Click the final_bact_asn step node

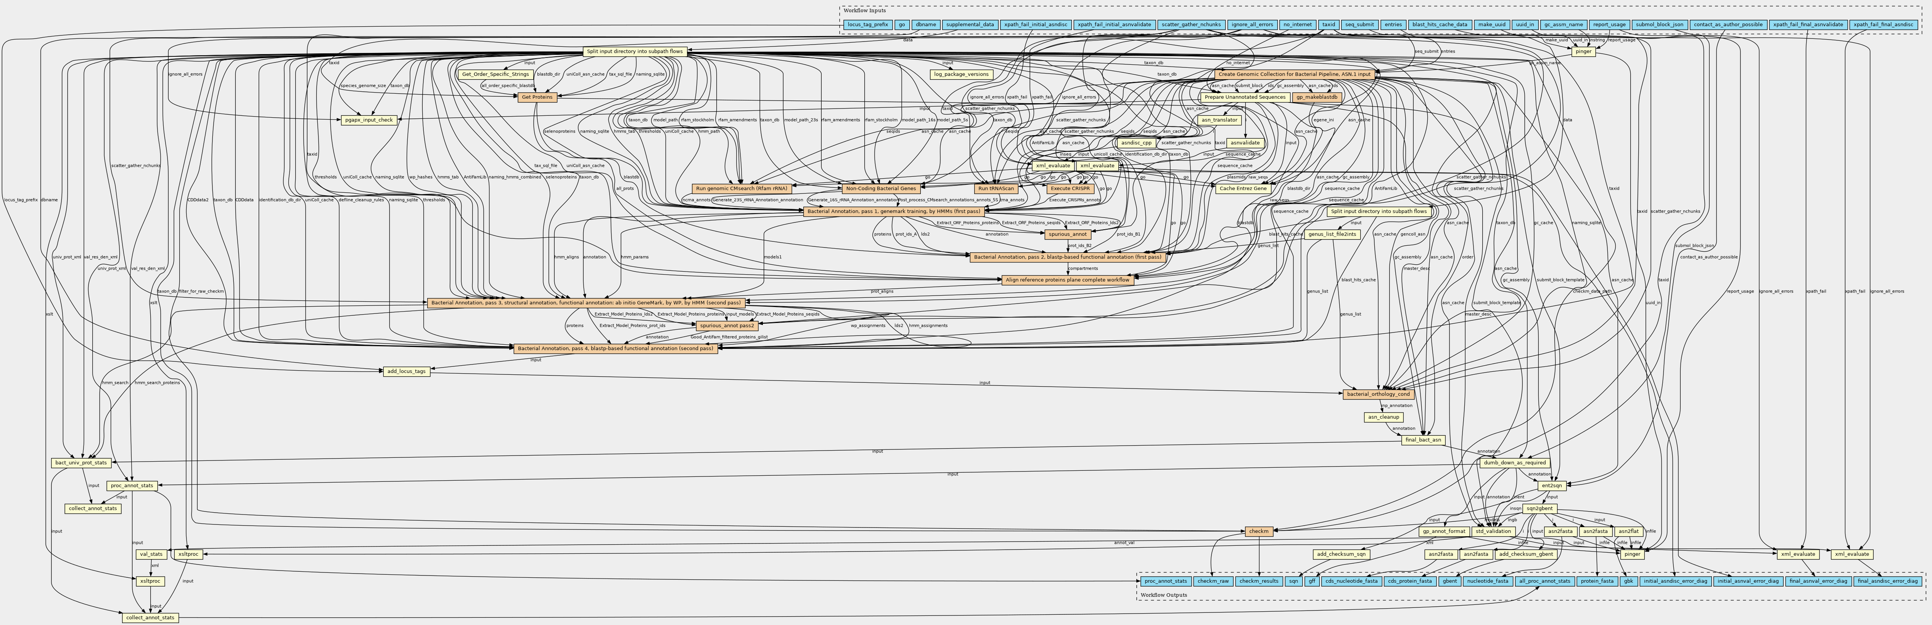1423,440
